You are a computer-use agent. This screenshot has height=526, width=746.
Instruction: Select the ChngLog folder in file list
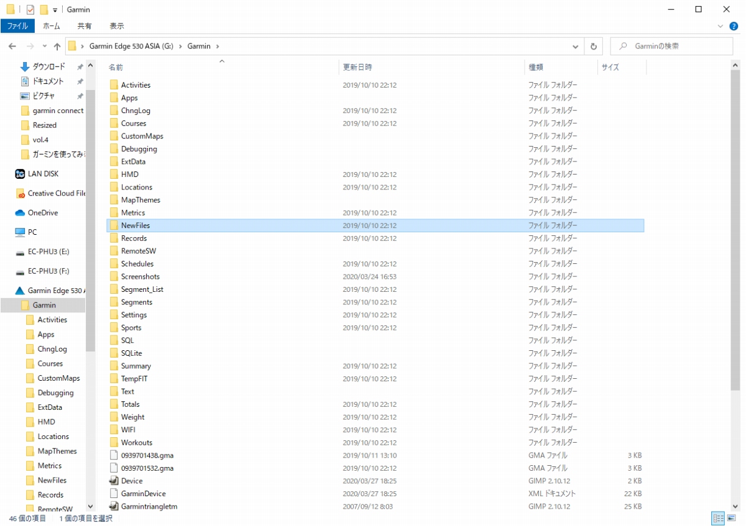tap(136, 111)
